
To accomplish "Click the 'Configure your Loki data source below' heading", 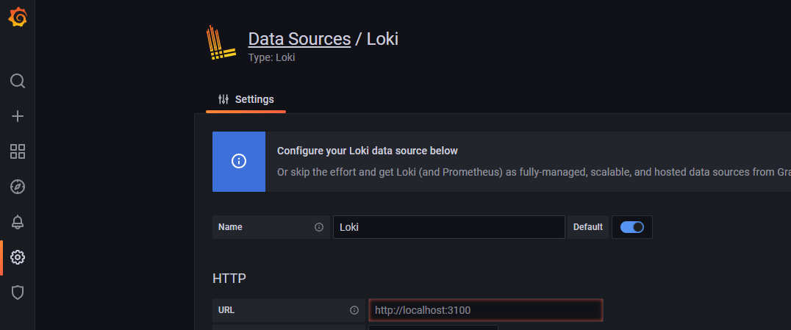I will pos(368,151).
